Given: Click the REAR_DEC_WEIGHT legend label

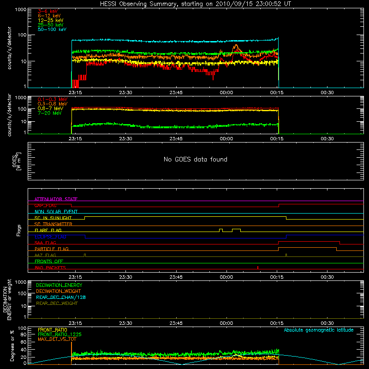Looking at the screenshot, I should point(57,304).
